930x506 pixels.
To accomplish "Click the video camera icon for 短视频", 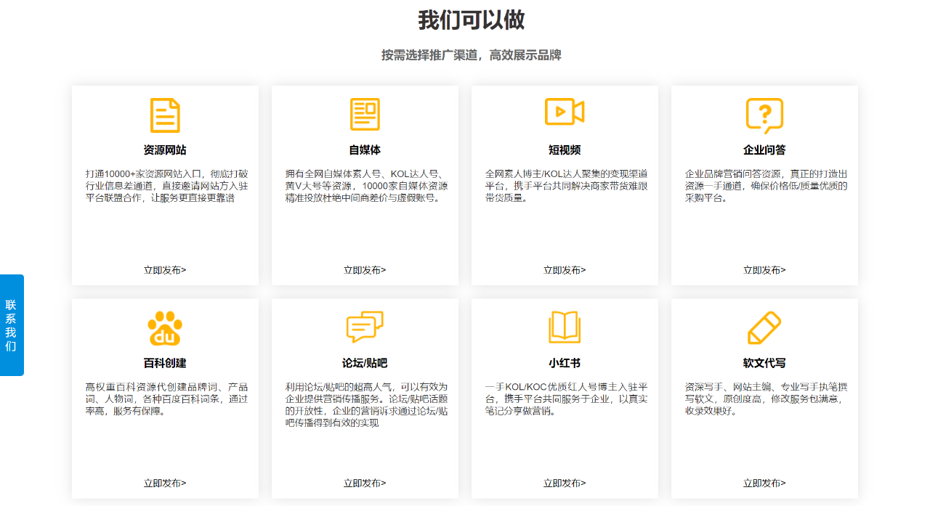I will (x=565, y=112).
